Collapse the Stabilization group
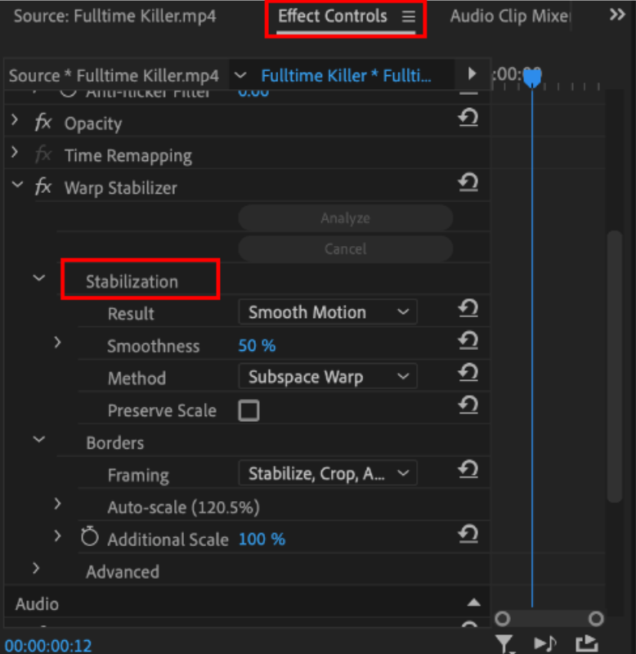Screen dimensions: 636x654 click(38, 277)
